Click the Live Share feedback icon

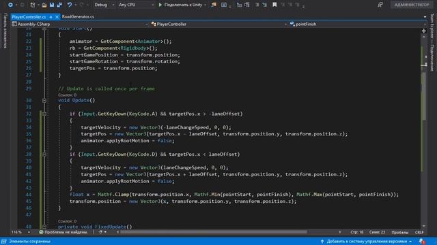(380, 5)
